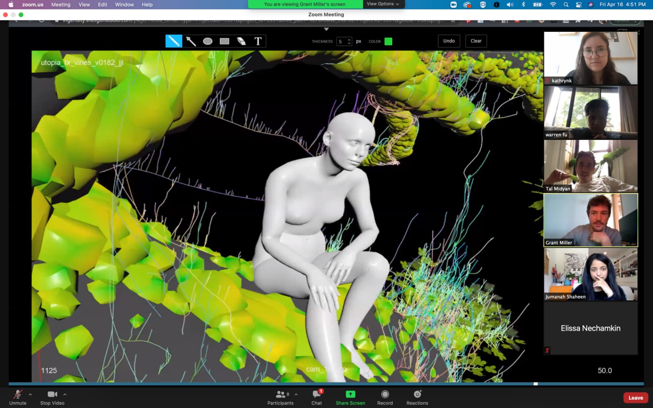This screenshot has width=653, height=408.
Task: Open the Chat panel
Action: [x=317, y=397]
